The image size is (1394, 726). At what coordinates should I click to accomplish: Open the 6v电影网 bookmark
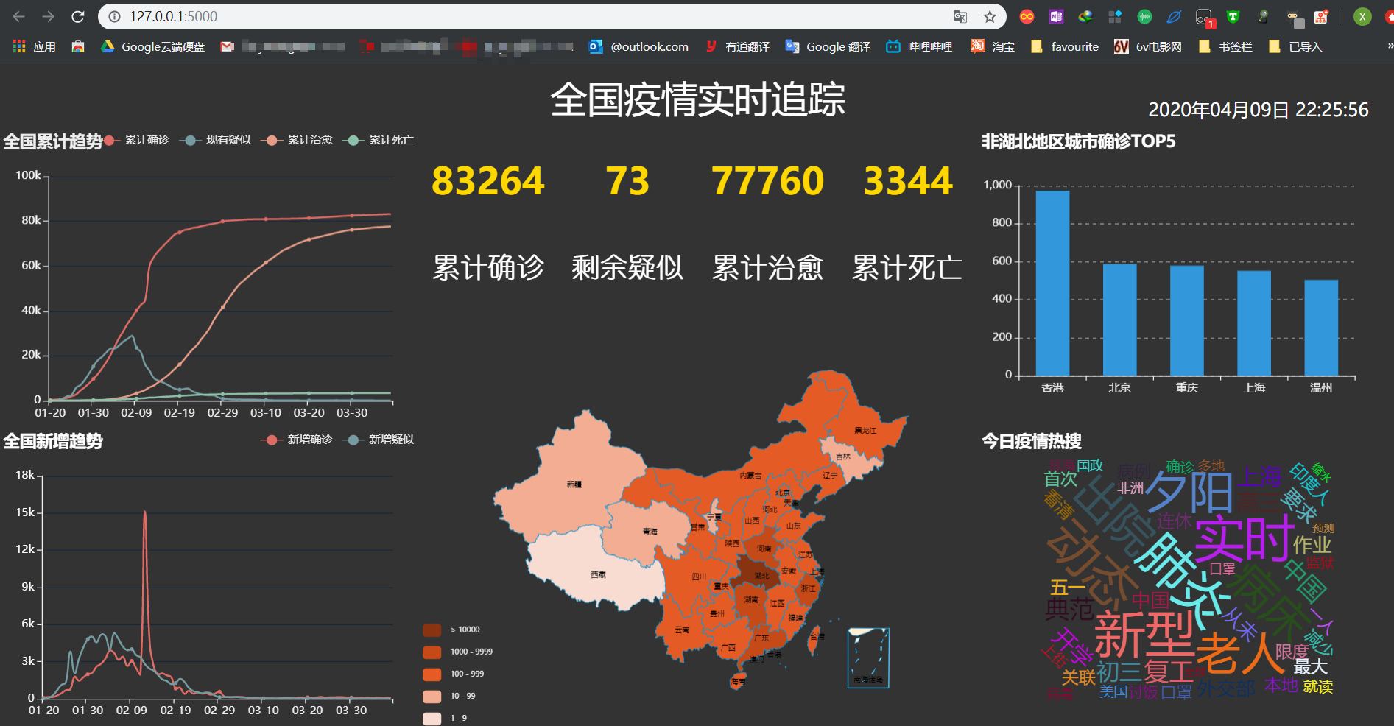tap(1148, 46)
